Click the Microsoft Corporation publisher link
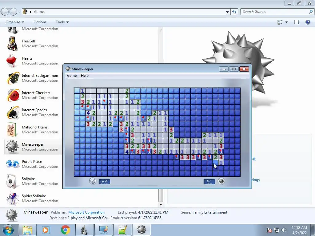This screenshot has width=315, height=236. click(86, 212)
